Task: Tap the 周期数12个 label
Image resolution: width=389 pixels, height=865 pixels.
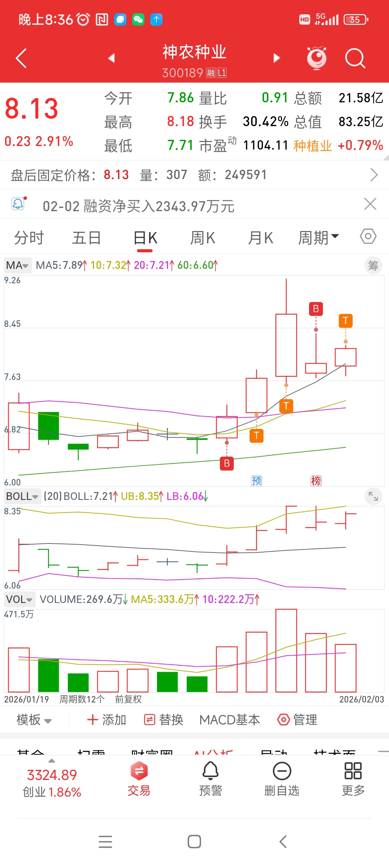Action: [82, 699]
